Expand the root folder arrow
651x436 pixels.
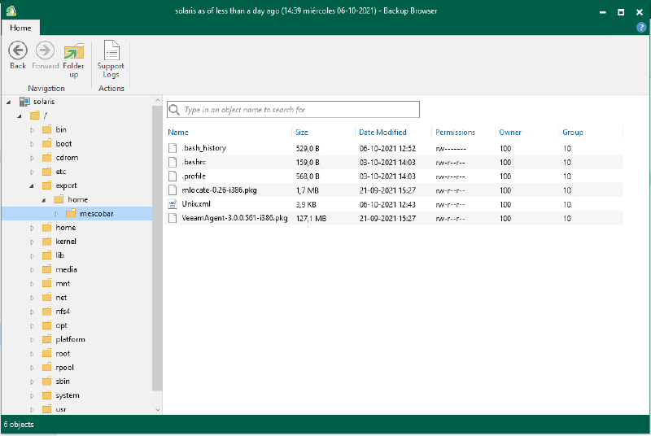[x=32, y=354]
